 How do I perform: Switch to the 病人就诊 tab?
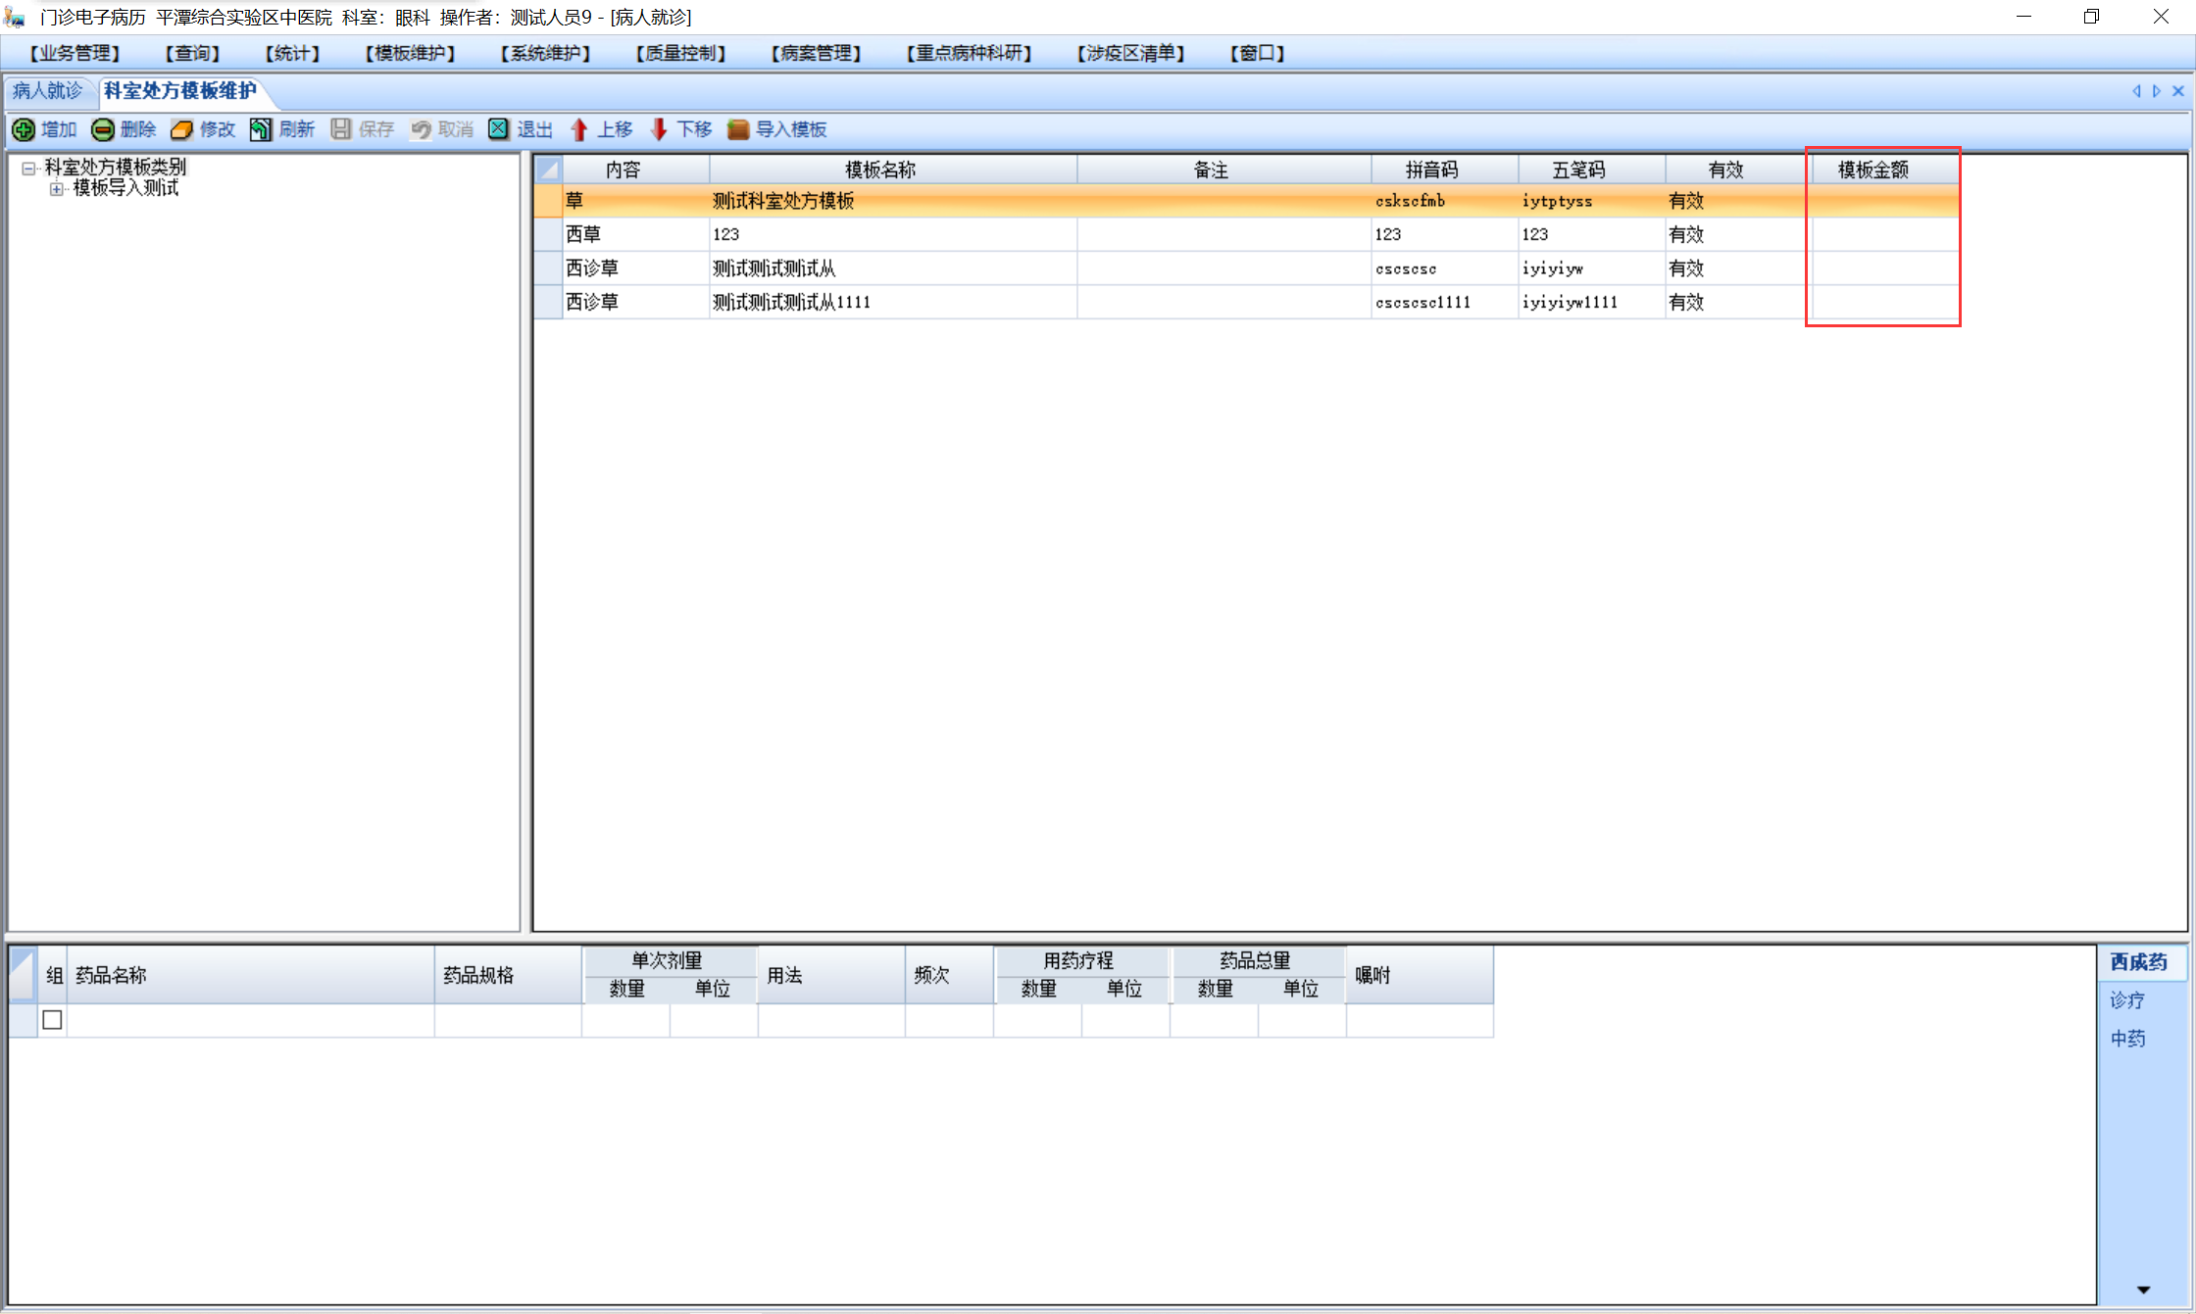pyautogui.click(x=47, y=91)
